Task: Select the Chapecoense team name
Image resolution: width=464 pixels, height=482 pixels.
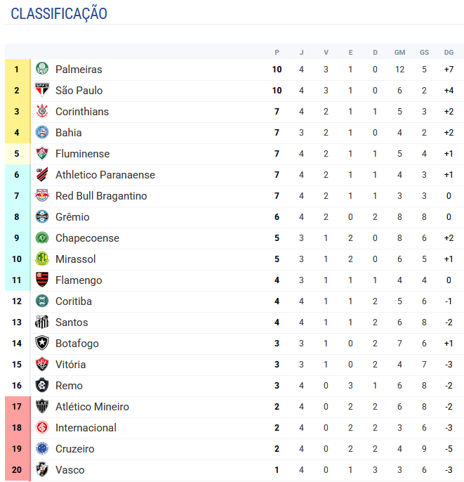Action: point(87,238)
